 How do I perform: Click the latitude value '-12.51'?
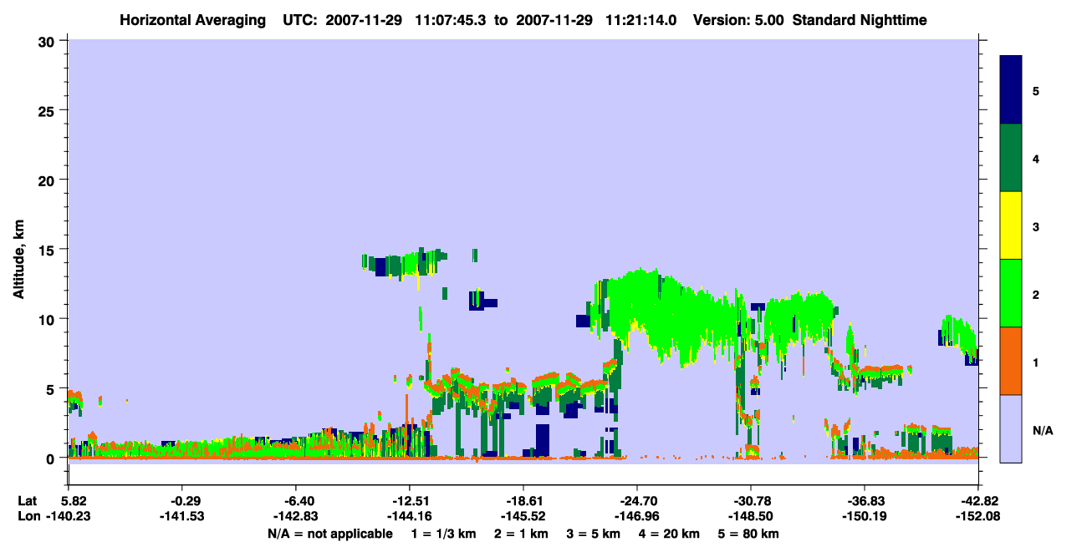pyautogui.click(x=410, y=500)
